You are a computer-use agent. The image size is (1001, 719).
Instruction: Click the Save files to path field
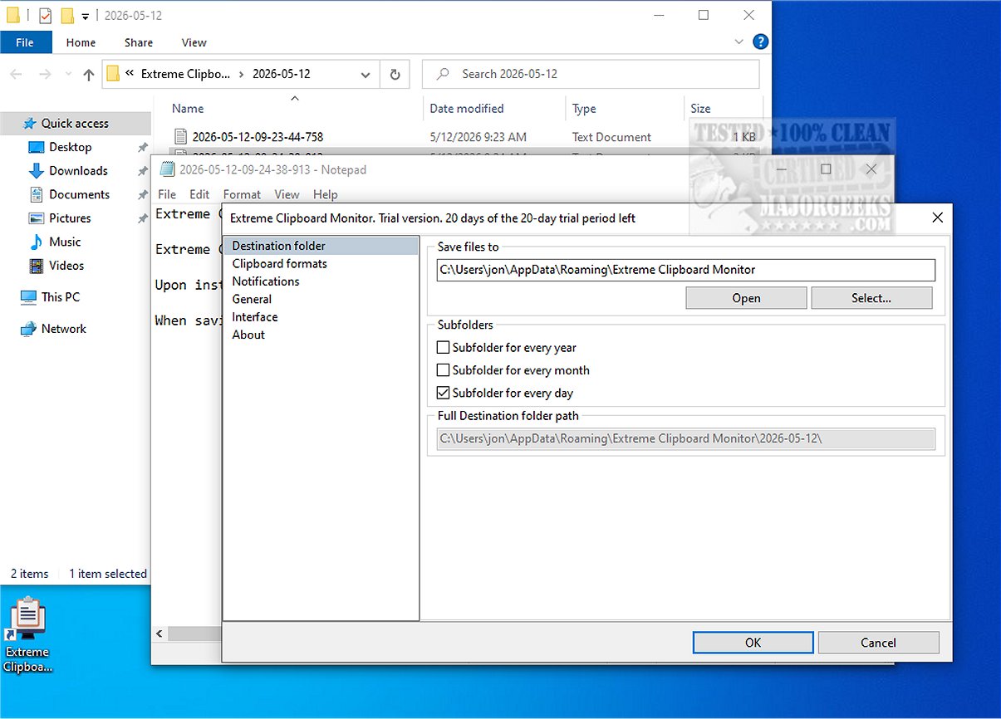685,270
